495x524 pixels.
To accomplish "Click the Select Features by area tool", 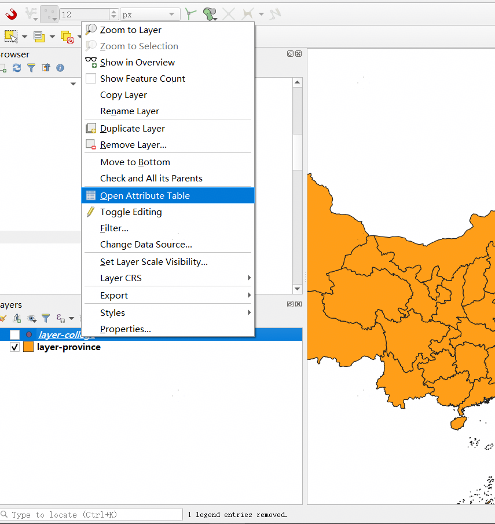I will [11, 37].
